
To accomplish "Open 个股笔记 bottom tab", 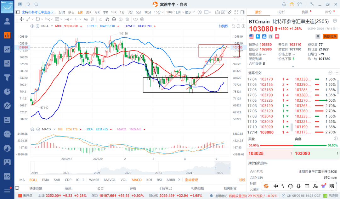I will coord(165,188).
